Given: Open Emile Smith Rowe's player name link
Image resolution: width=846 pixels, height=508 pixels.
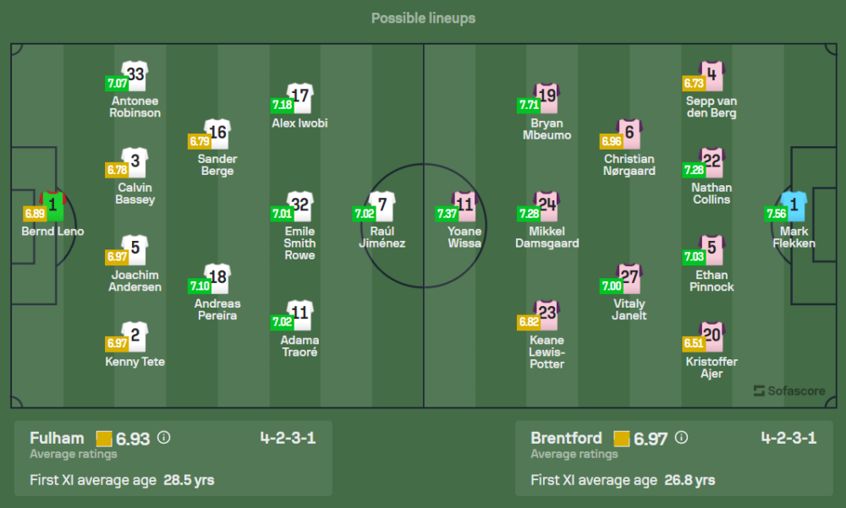Looking at the screenshot, I should (x=299, y=243).
